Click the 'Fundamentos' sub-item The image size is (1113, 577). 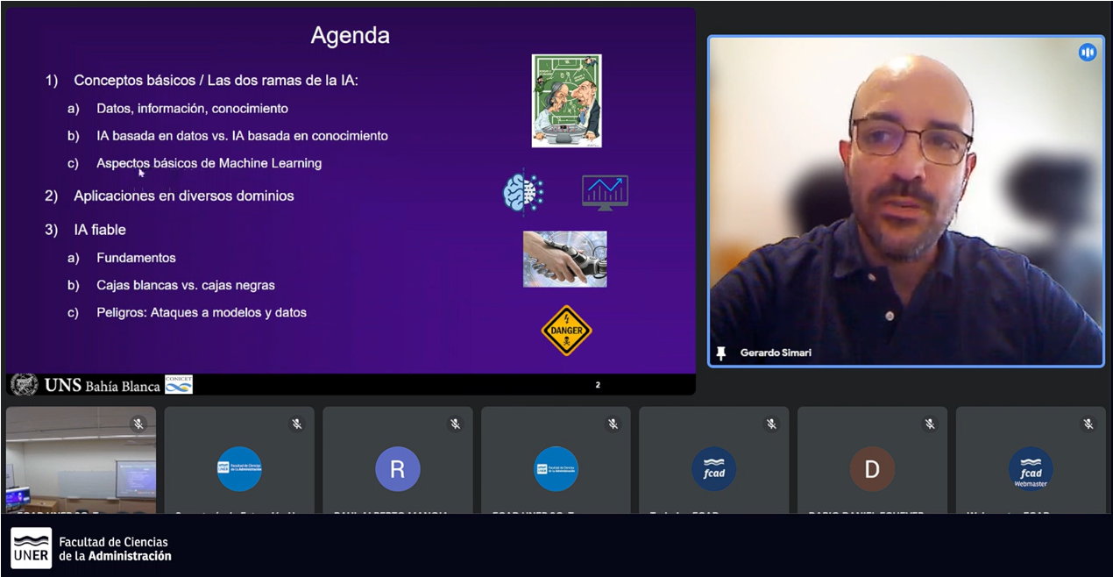[136, 258]
